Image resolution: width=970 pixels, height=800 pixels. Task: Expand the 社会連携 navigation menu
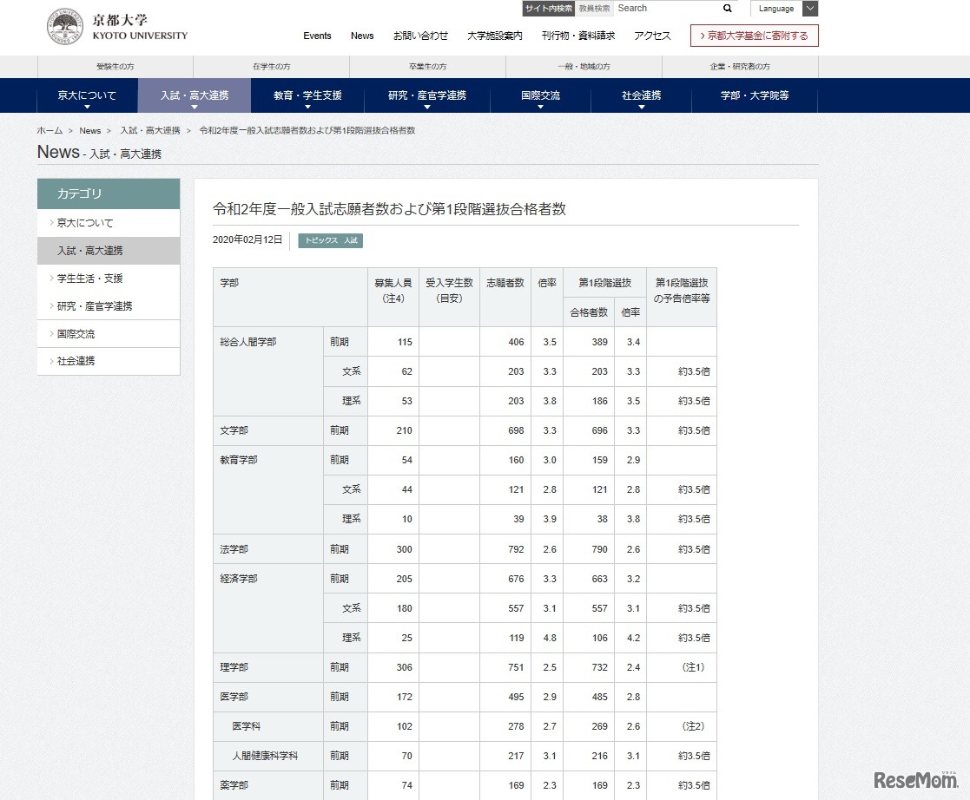pyautogui.click(x=641, y=95)
